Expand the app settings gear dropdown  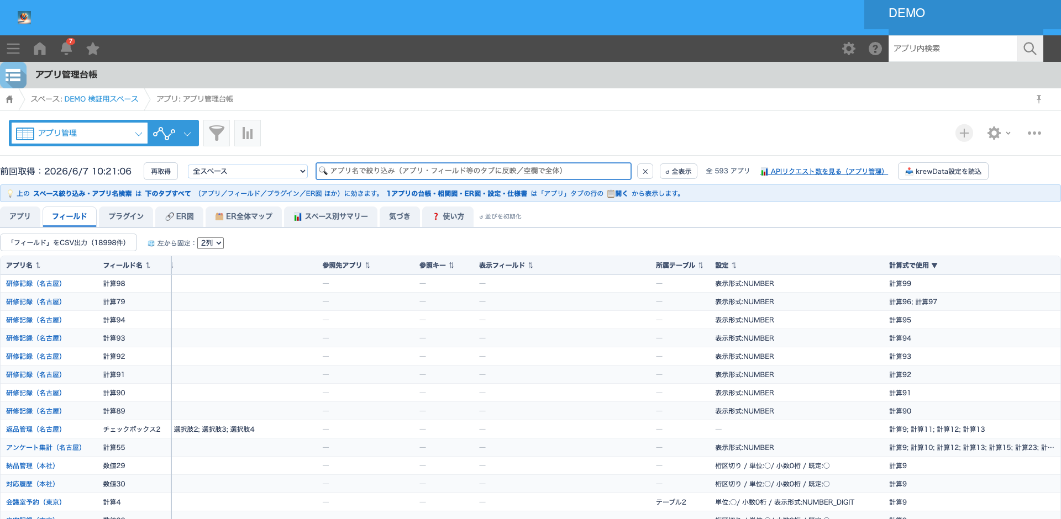(x=999, y=133)
